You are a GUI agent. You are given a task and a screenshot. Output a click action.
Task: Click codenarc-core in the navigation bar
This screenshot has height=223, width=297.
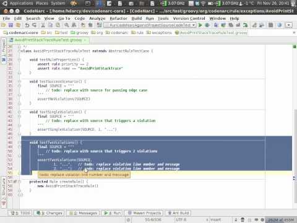coord(21,33)
